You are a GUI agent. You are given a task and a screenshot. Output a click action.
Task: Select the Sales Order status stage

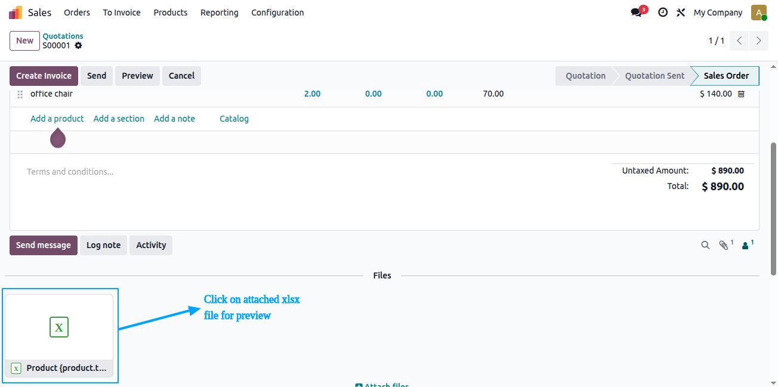click(726, 76)
